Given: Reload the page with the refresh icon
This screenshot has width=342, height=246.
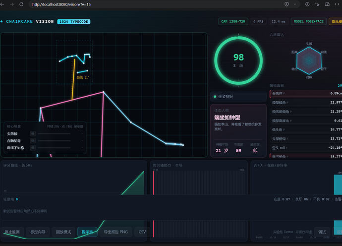Looking at the screenshot, I should 21,4.
